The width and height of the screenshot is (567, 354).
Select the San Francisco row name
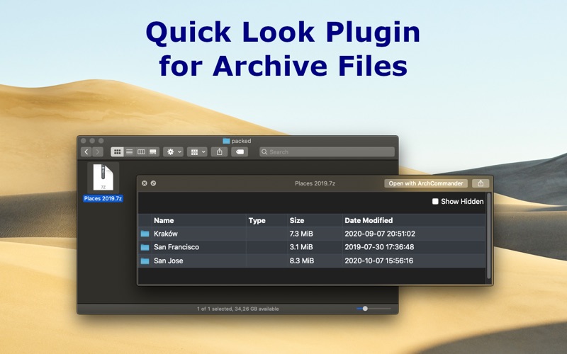[176, 247]
